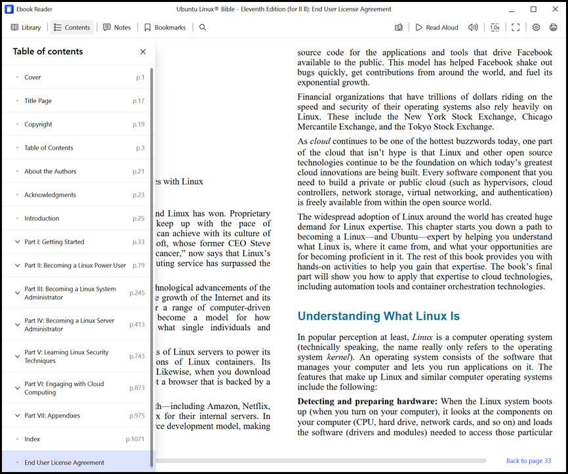Click the search magnifier icon
This screenshot has height=474, width=568.
[x=203, y=28]
